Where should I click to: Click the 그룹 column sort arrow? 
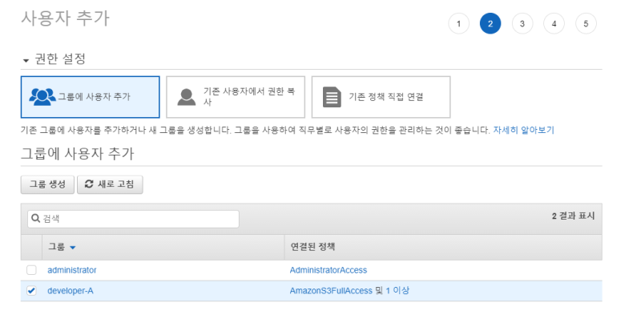pos(73,248)
